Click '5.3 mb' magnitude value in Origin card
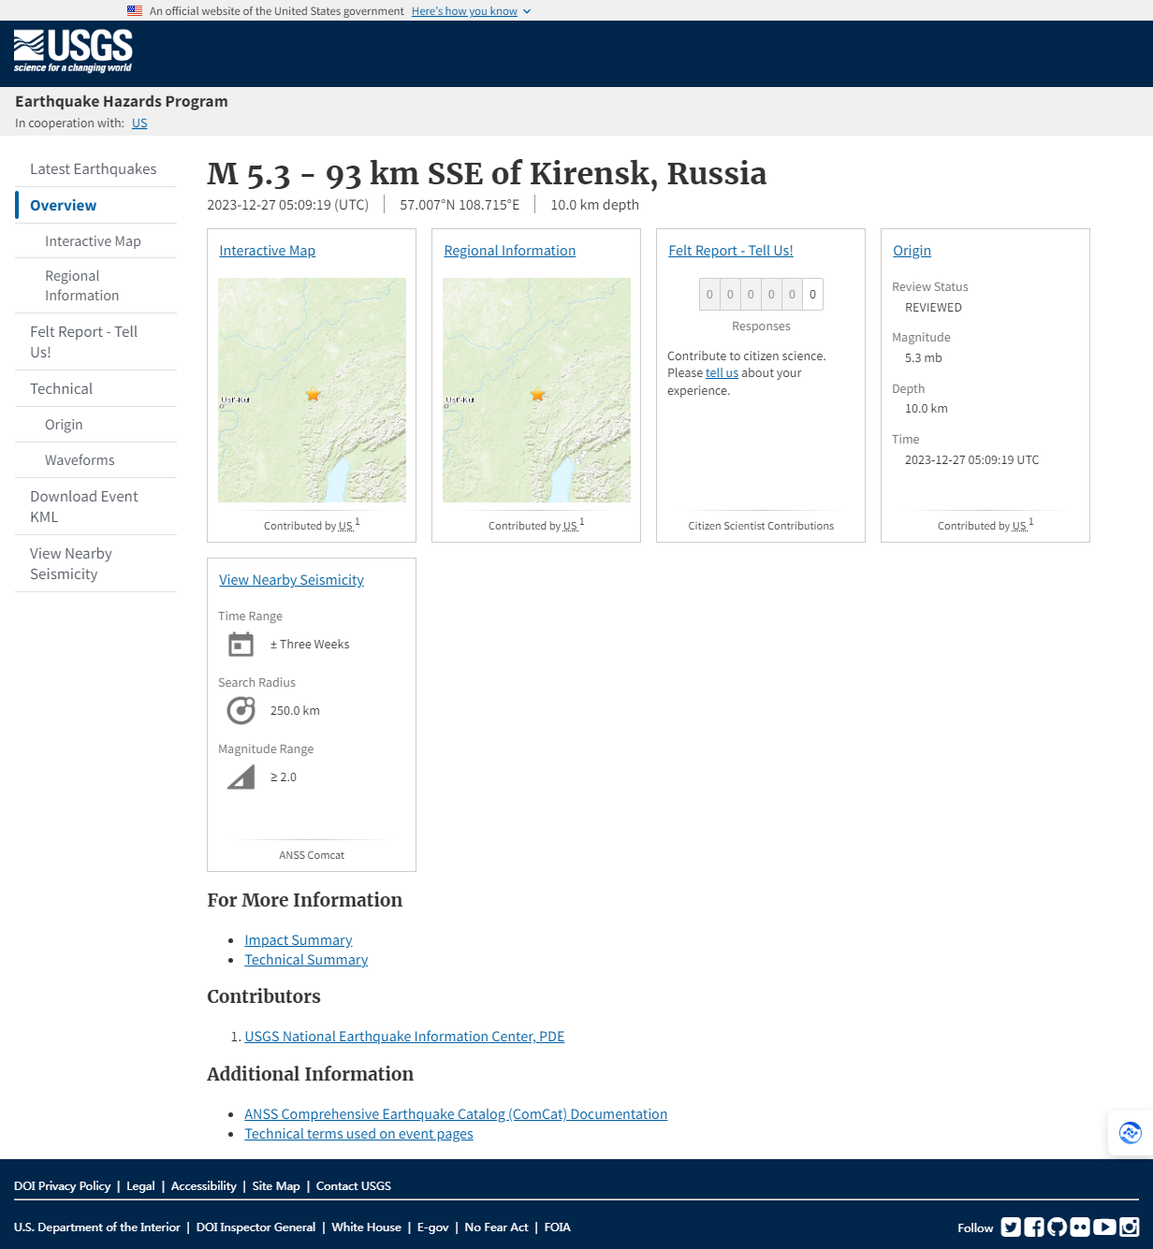1153x1249 pixels. tap(924, 358)
